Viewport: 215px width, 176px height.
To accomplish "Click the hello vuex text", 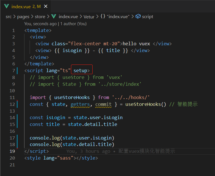I will point(136,44).
